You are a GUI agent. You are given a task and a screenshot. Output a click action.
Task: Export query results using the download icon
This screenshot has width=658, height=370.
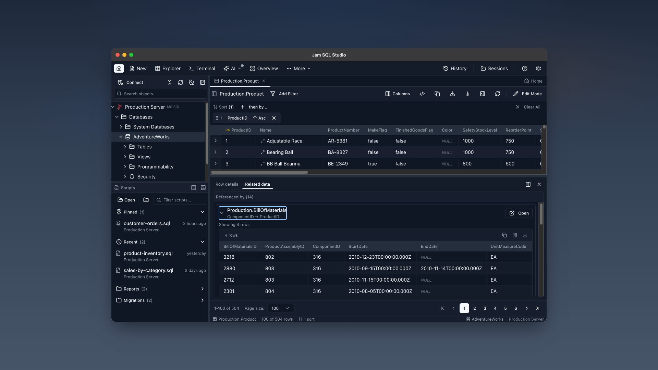[452, 94]
